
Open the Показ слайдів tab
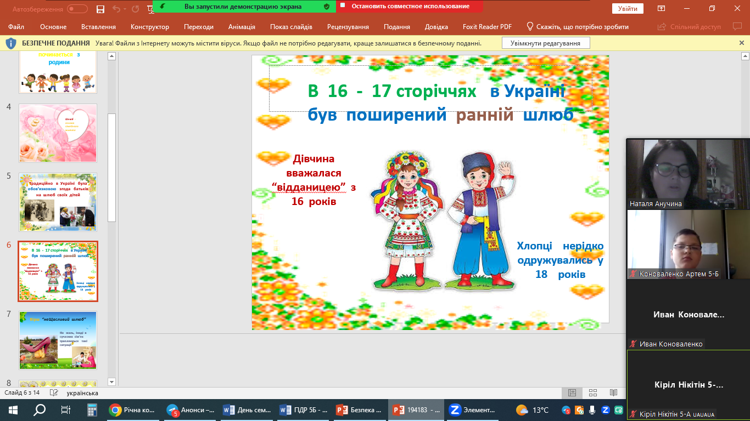[291, 27]
